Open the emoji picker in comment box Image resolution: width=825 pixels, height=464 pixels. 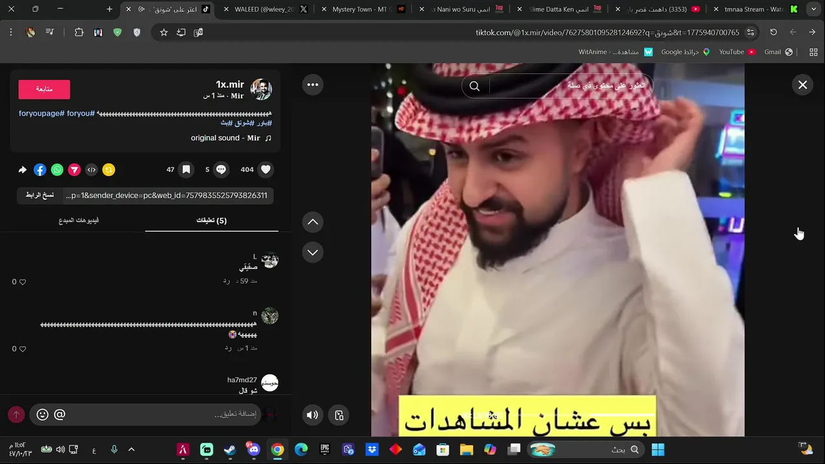(43, 414)
